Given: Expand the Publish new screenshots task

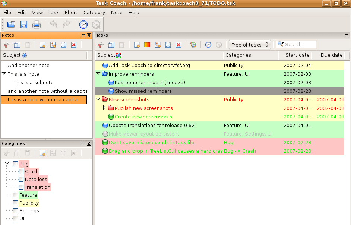Looking at the screenshot, I should 104,108.
